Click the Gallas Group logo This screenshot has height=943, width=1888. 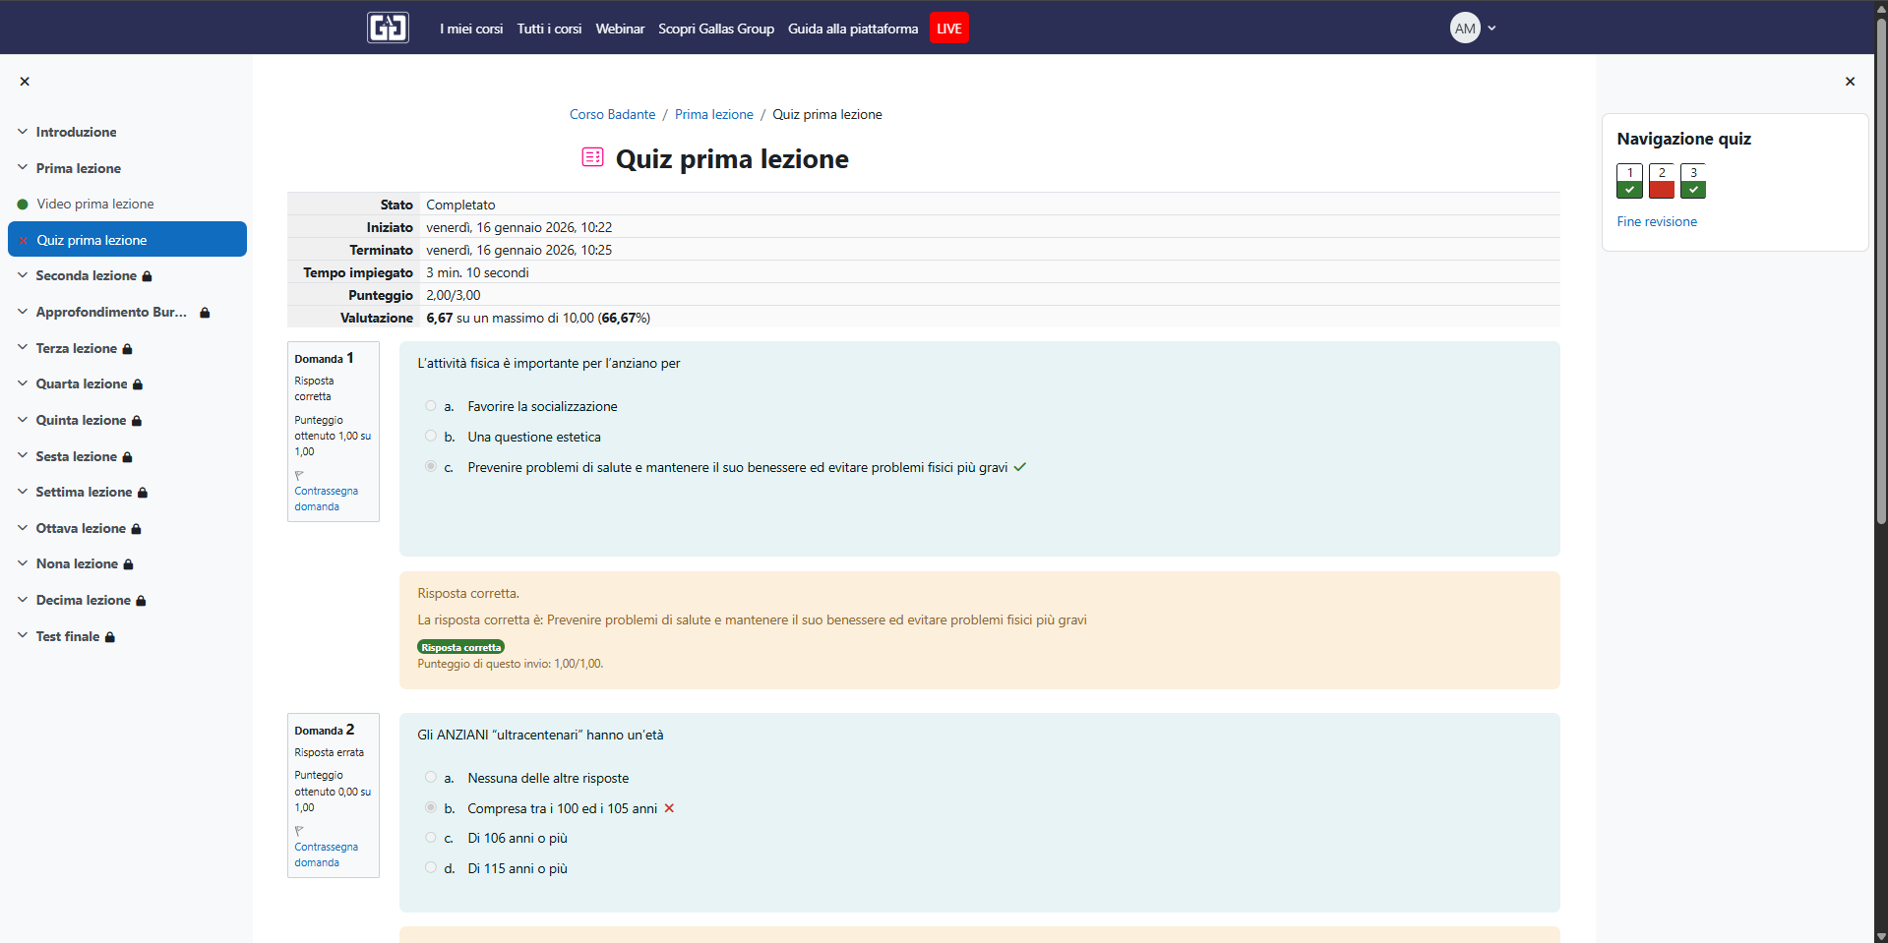[x=388, y=27]
